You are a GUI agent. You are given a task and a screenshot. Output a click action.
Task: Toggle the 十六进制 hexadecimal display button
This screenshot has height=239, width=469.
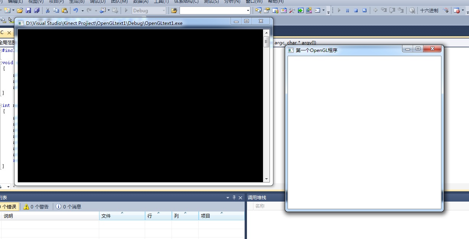click(x=429, y=10)
